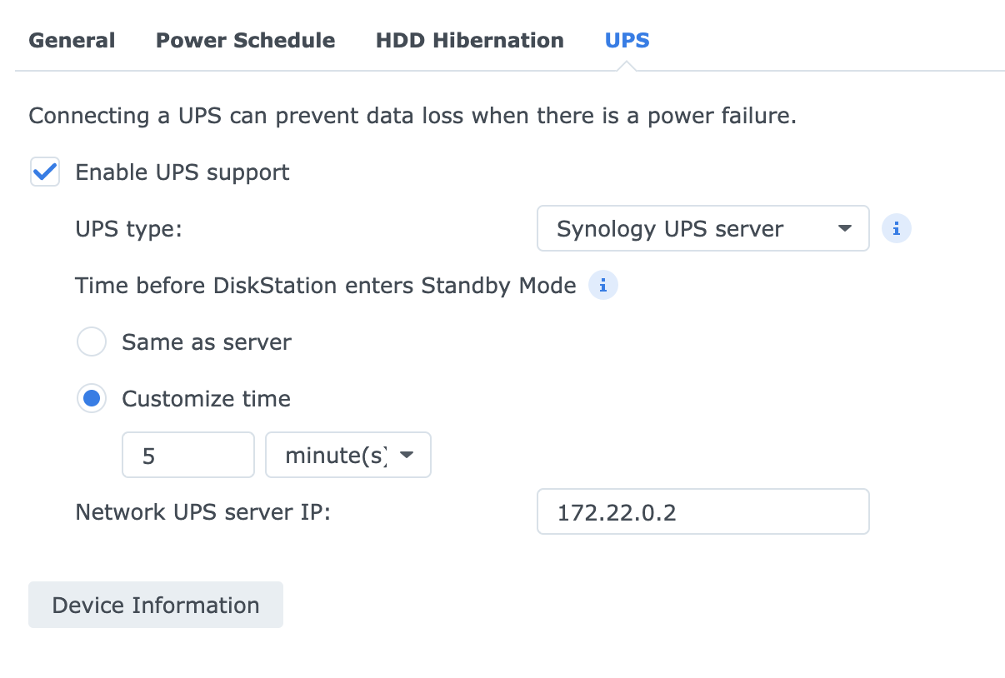1005x678 pixels.
Task: Click the arrow on the UPS type combo box
Action: point(844,228)
